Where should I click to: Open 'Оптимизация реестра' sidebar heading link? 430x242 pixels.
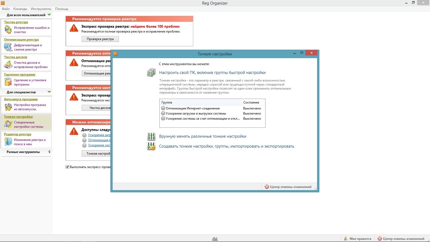(21, 40)
